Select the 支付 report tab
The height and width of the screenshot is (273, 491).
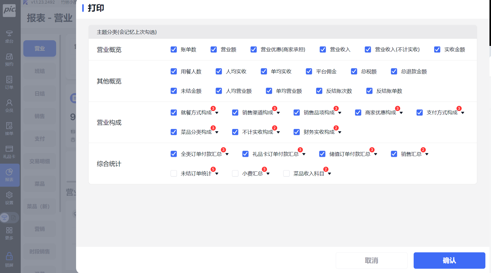coord(40,139)
